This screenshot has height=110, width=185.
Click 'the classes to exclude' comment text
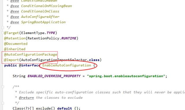point(59,98)
